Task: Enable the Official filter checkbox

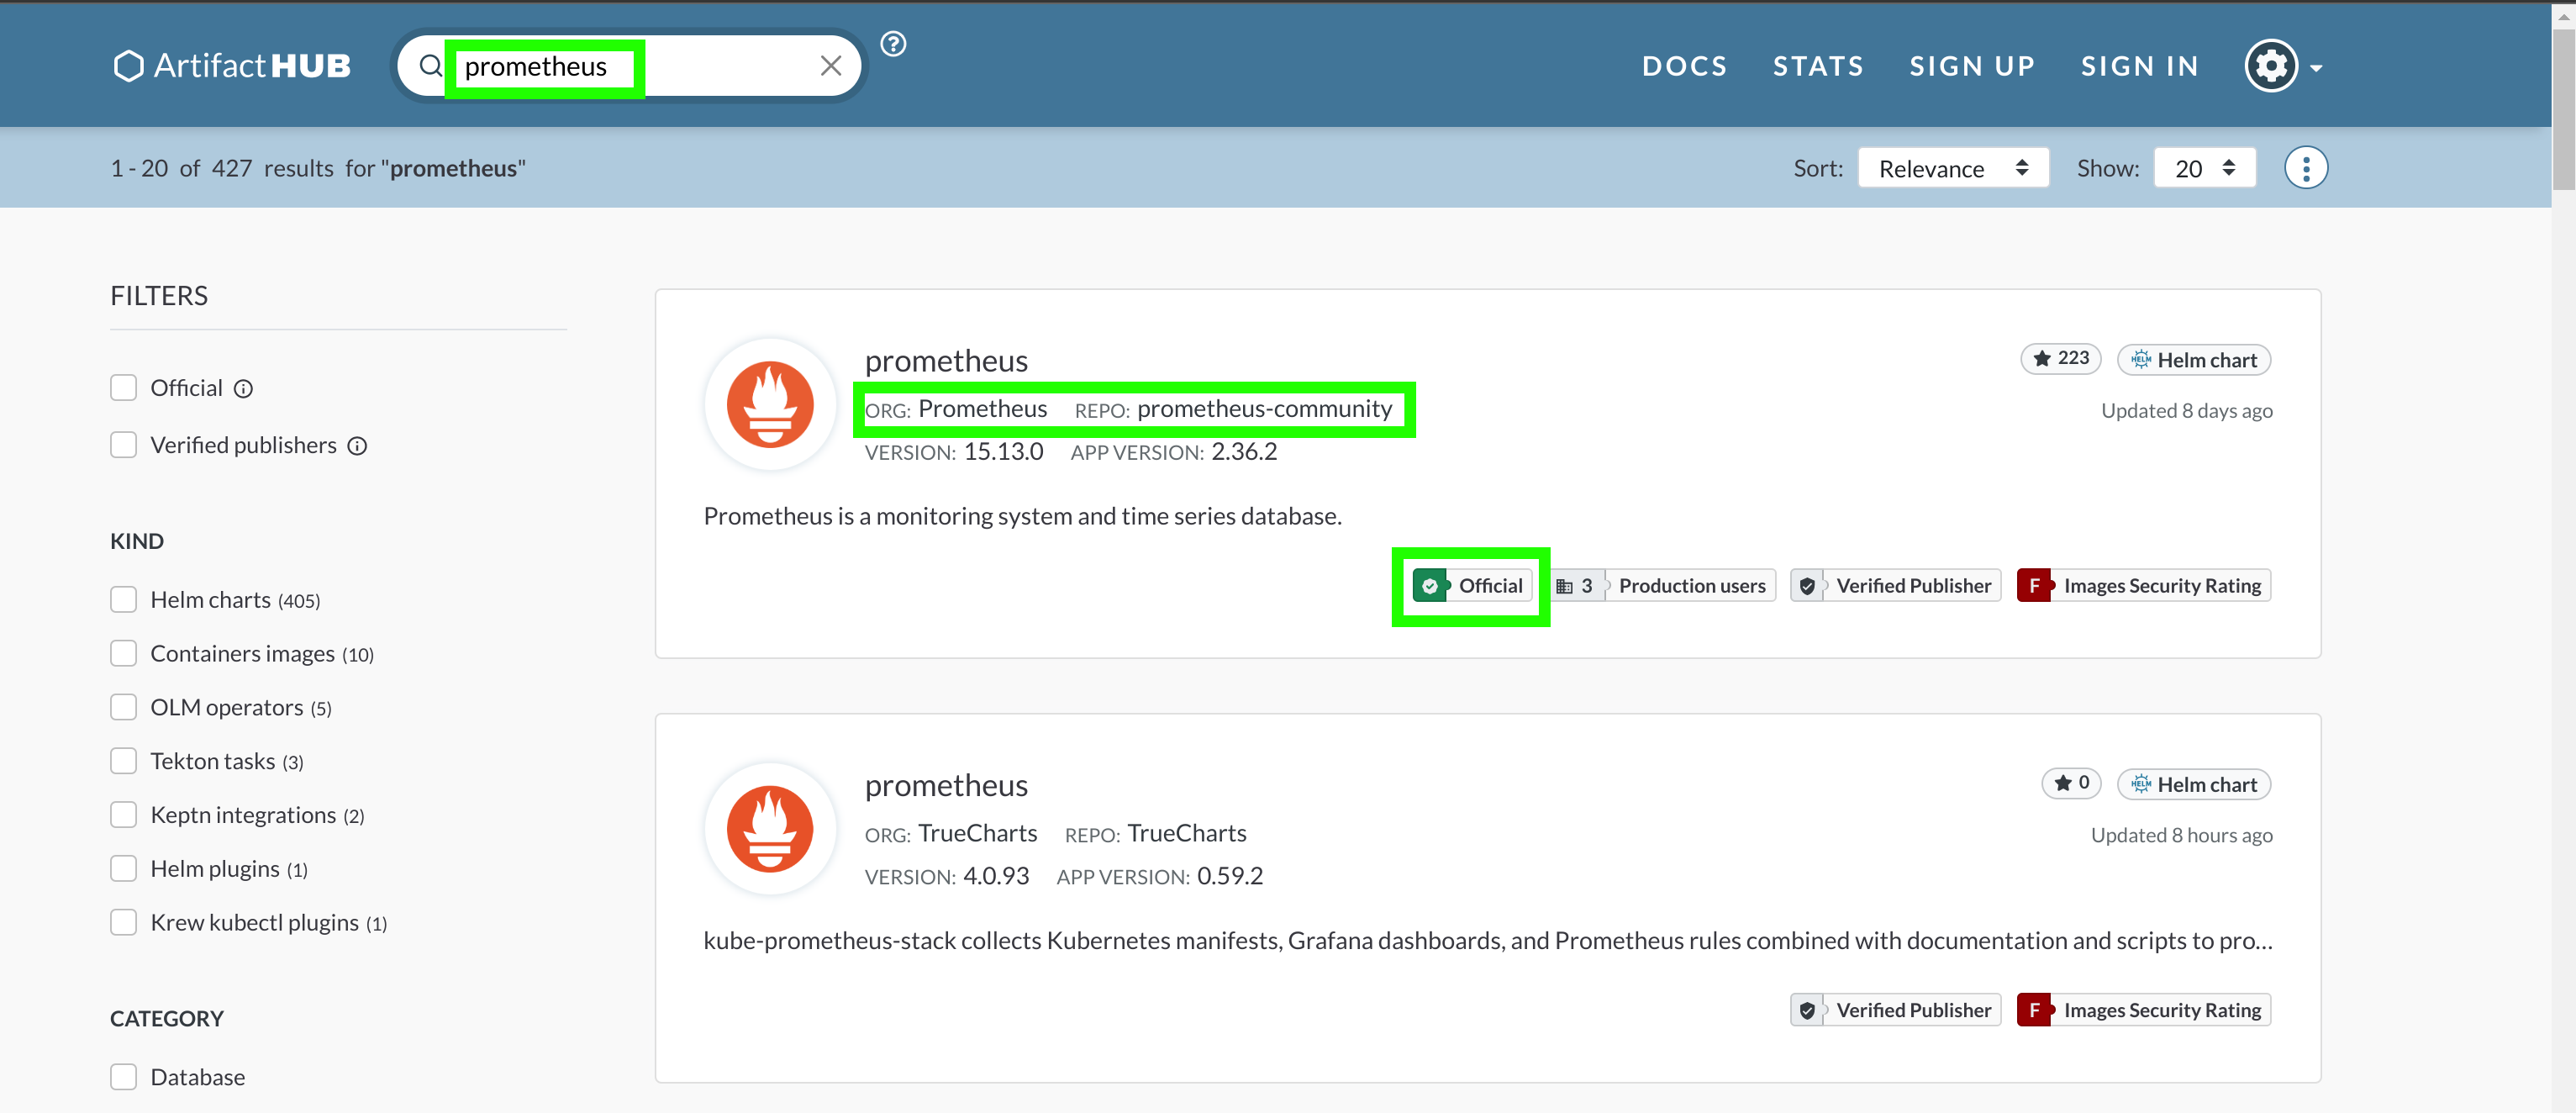Action: pyautogui.click(x=124, y=388)
